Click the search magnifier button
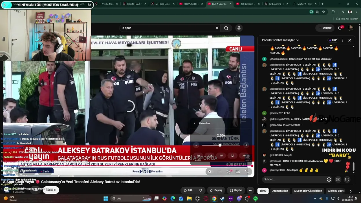The width and height of the screenshot is (361, 203). click(x=226, y=28)
